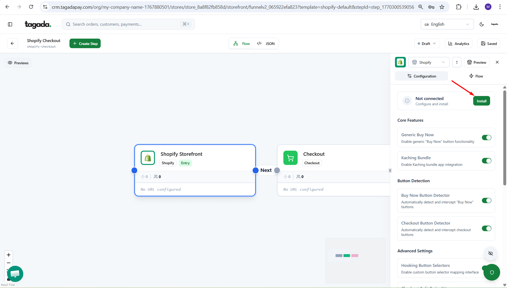
Task: Bookmark this page with star icon
Action: point(442,7)
